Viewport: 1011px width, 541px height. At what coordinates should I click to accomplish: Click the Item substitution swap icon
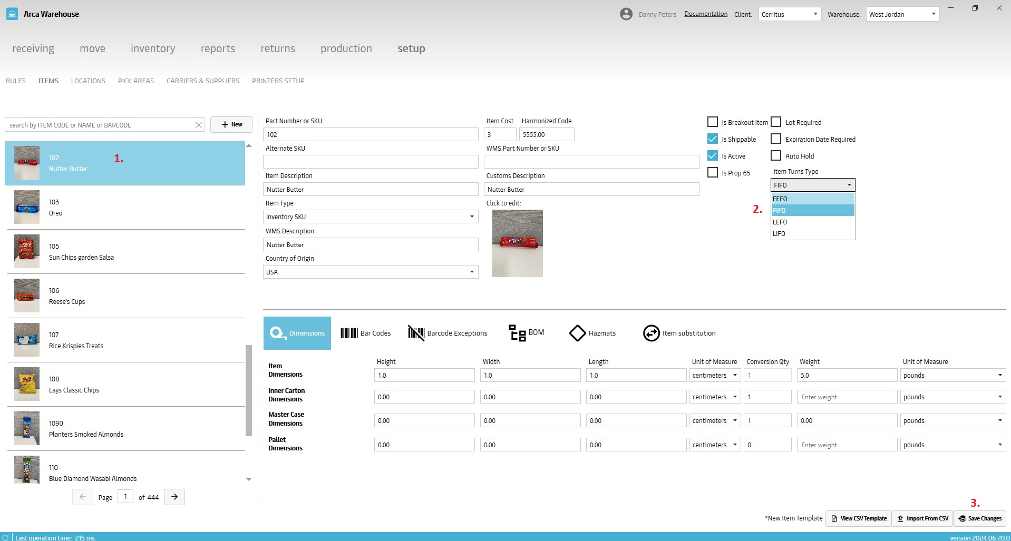pyautogui.click(x=652, y=333)
